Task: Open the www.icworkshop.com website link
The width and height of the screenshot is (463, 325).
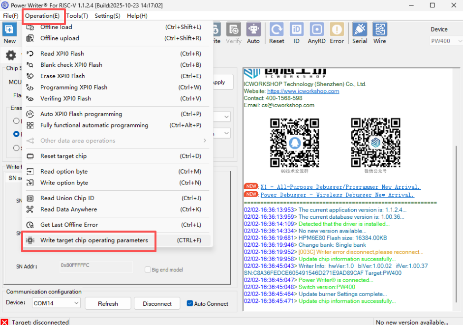Action: pos(303,91)
